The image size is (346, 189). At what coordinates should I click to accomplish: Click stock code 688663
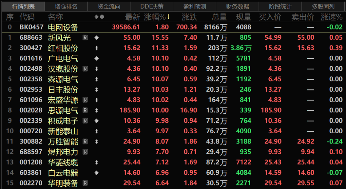tap(31, 37)
